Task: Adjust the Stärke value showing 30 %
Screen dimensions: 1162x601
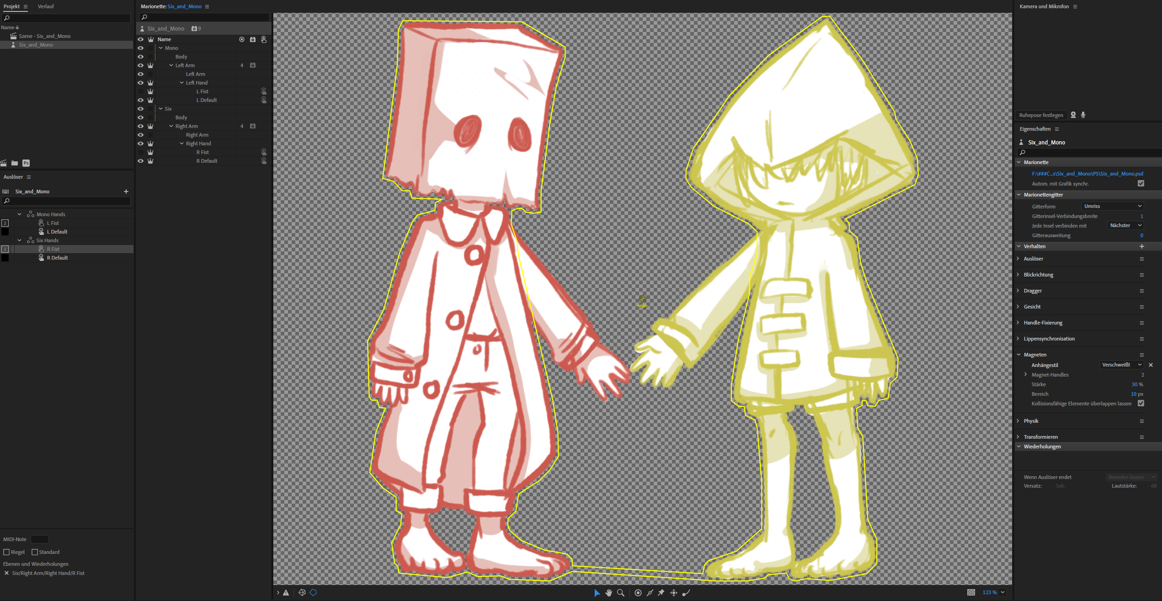Action: click(1136, 384)
